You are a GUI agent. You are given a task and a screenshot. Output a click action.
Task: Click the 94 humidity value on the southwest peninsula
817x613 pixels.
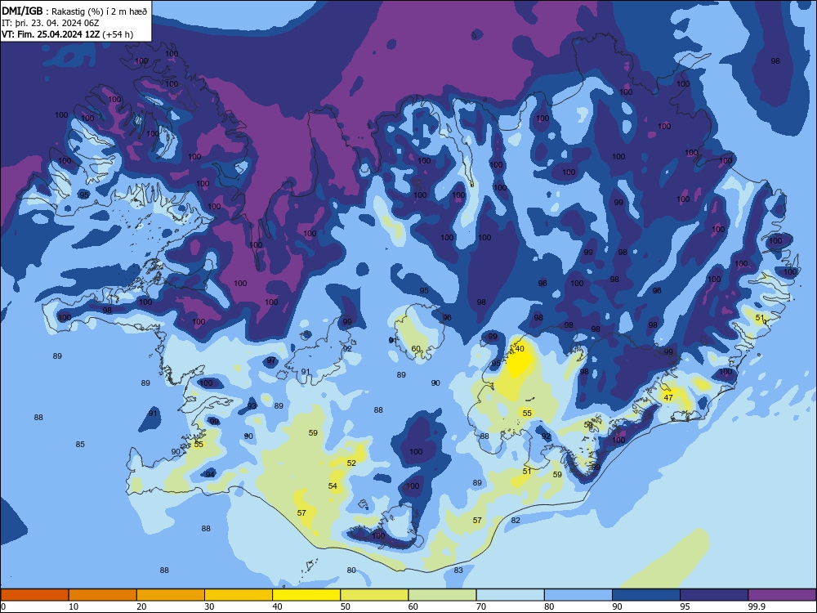pos(210,474)
